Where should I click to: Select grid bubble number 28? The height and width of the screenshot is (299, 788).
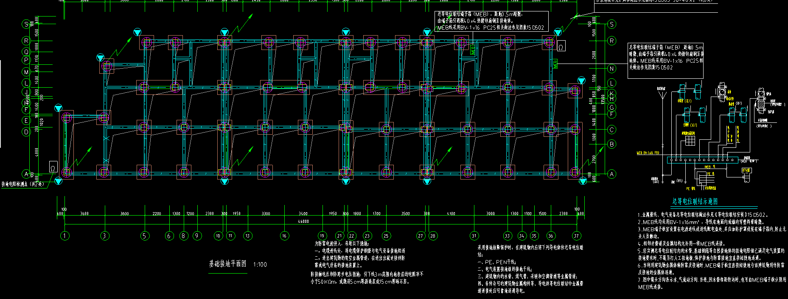433,235
